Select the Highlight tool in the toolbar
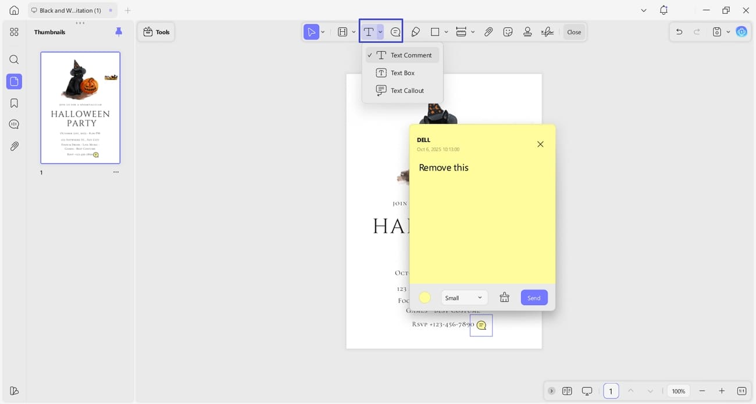The image size is (756, 404). coord(343,31)
